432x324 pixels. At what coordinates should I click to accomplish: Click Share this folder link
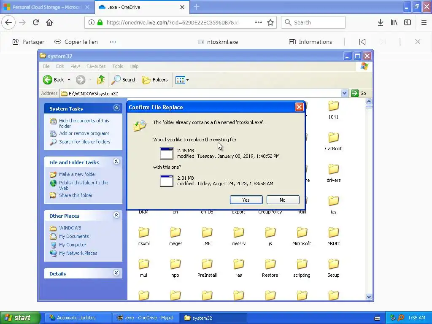[x=76, y=195]
